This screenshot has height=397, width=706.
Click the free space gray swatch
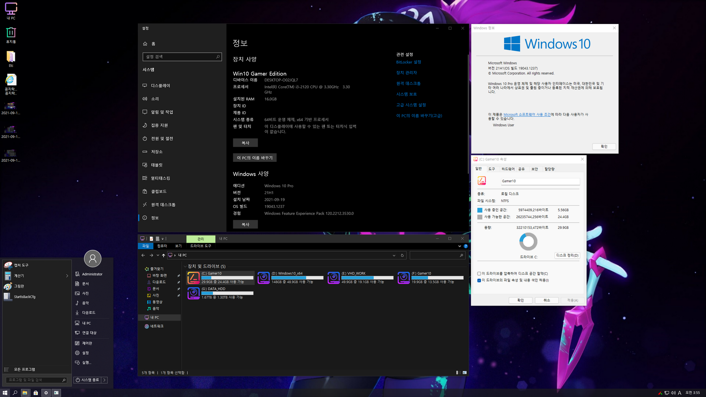(x=479, y=217)
